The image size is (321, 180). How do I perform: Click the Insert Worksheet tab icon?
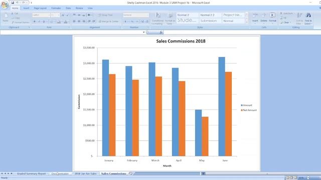tap(131, 173)
